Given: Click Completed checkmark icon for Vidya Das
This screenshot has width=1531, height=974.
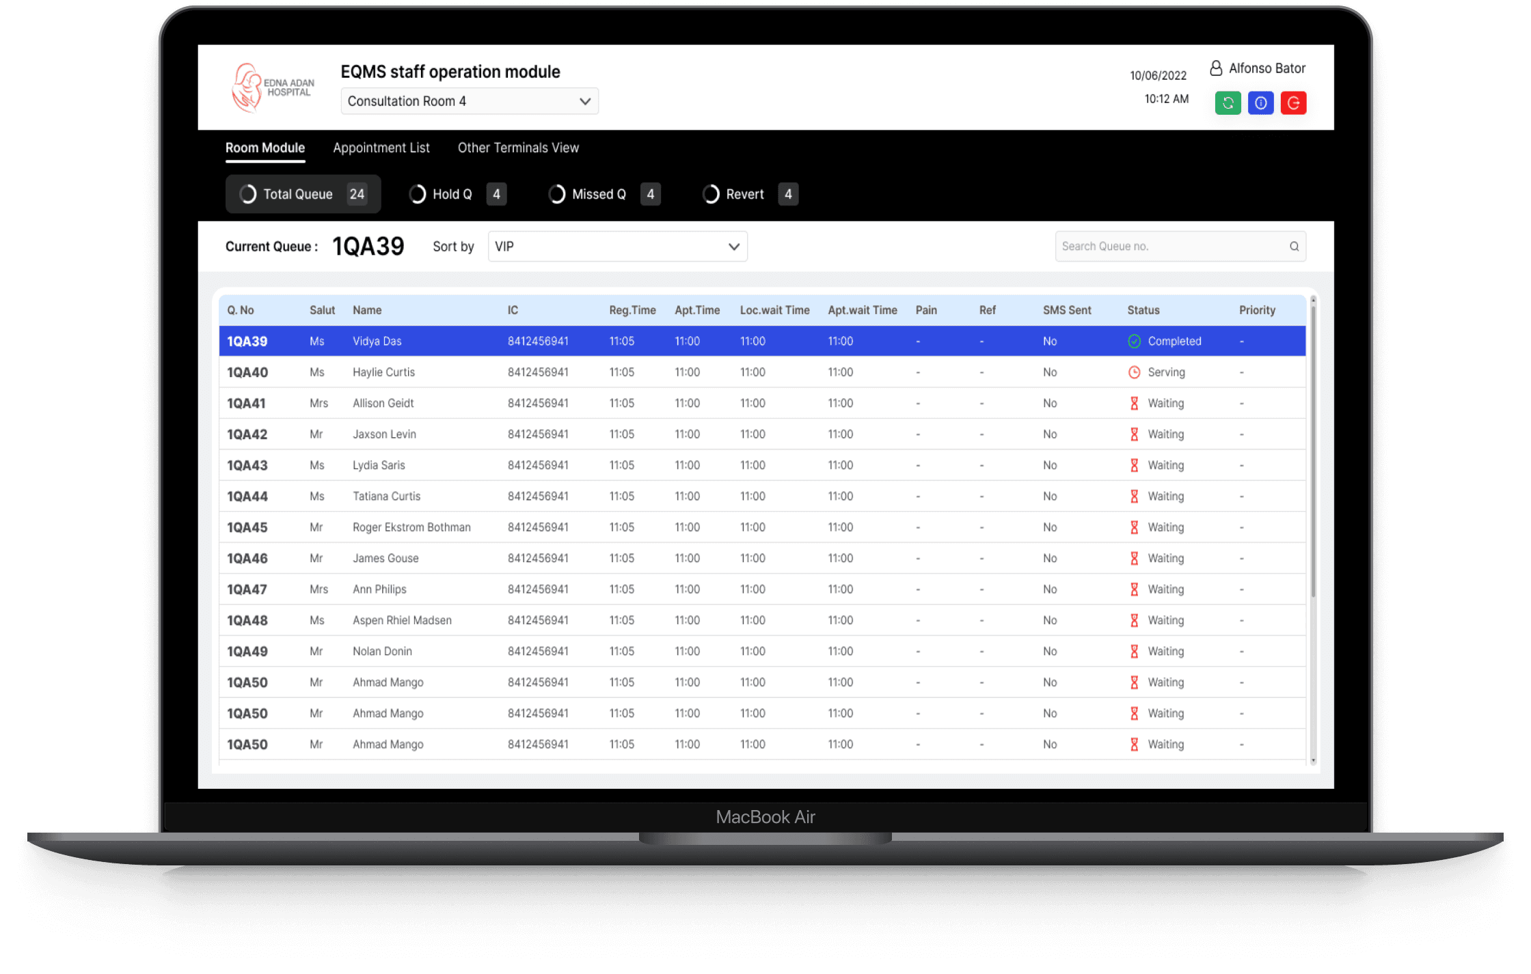Looking at the screenshot, I should 1134,342.
